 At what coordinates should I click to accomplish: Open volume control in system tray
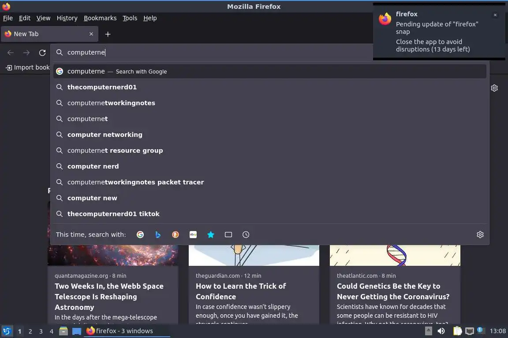(x=441, y=331)
